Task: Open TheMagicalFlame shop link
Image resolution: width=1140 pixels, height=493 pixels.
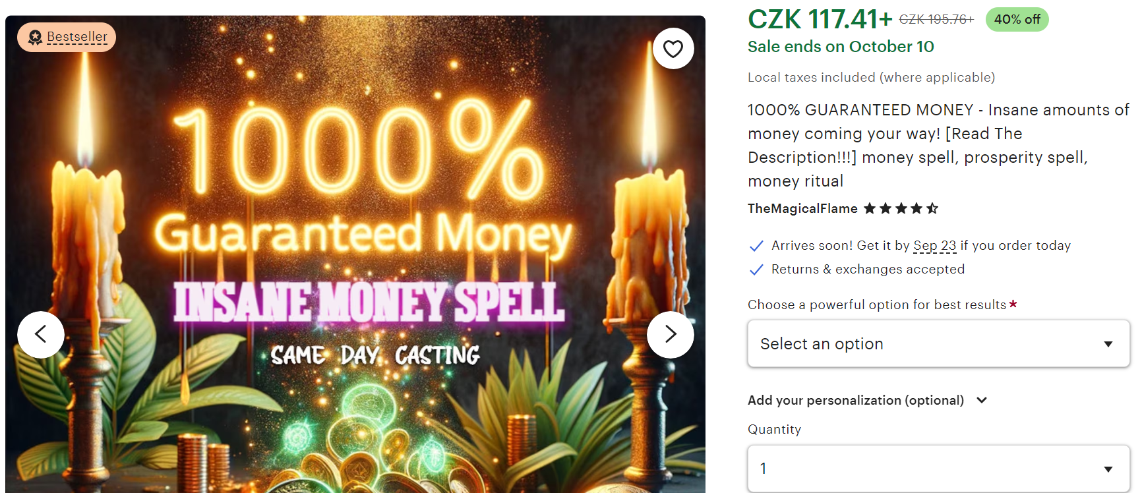Action: (802, 209)
